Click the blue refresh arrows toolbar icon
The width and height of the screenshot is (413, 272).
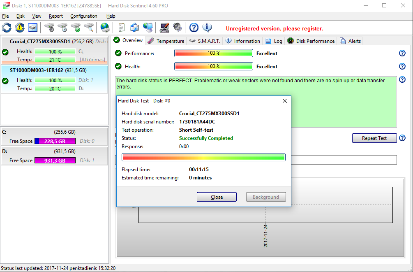coord(7,28)
